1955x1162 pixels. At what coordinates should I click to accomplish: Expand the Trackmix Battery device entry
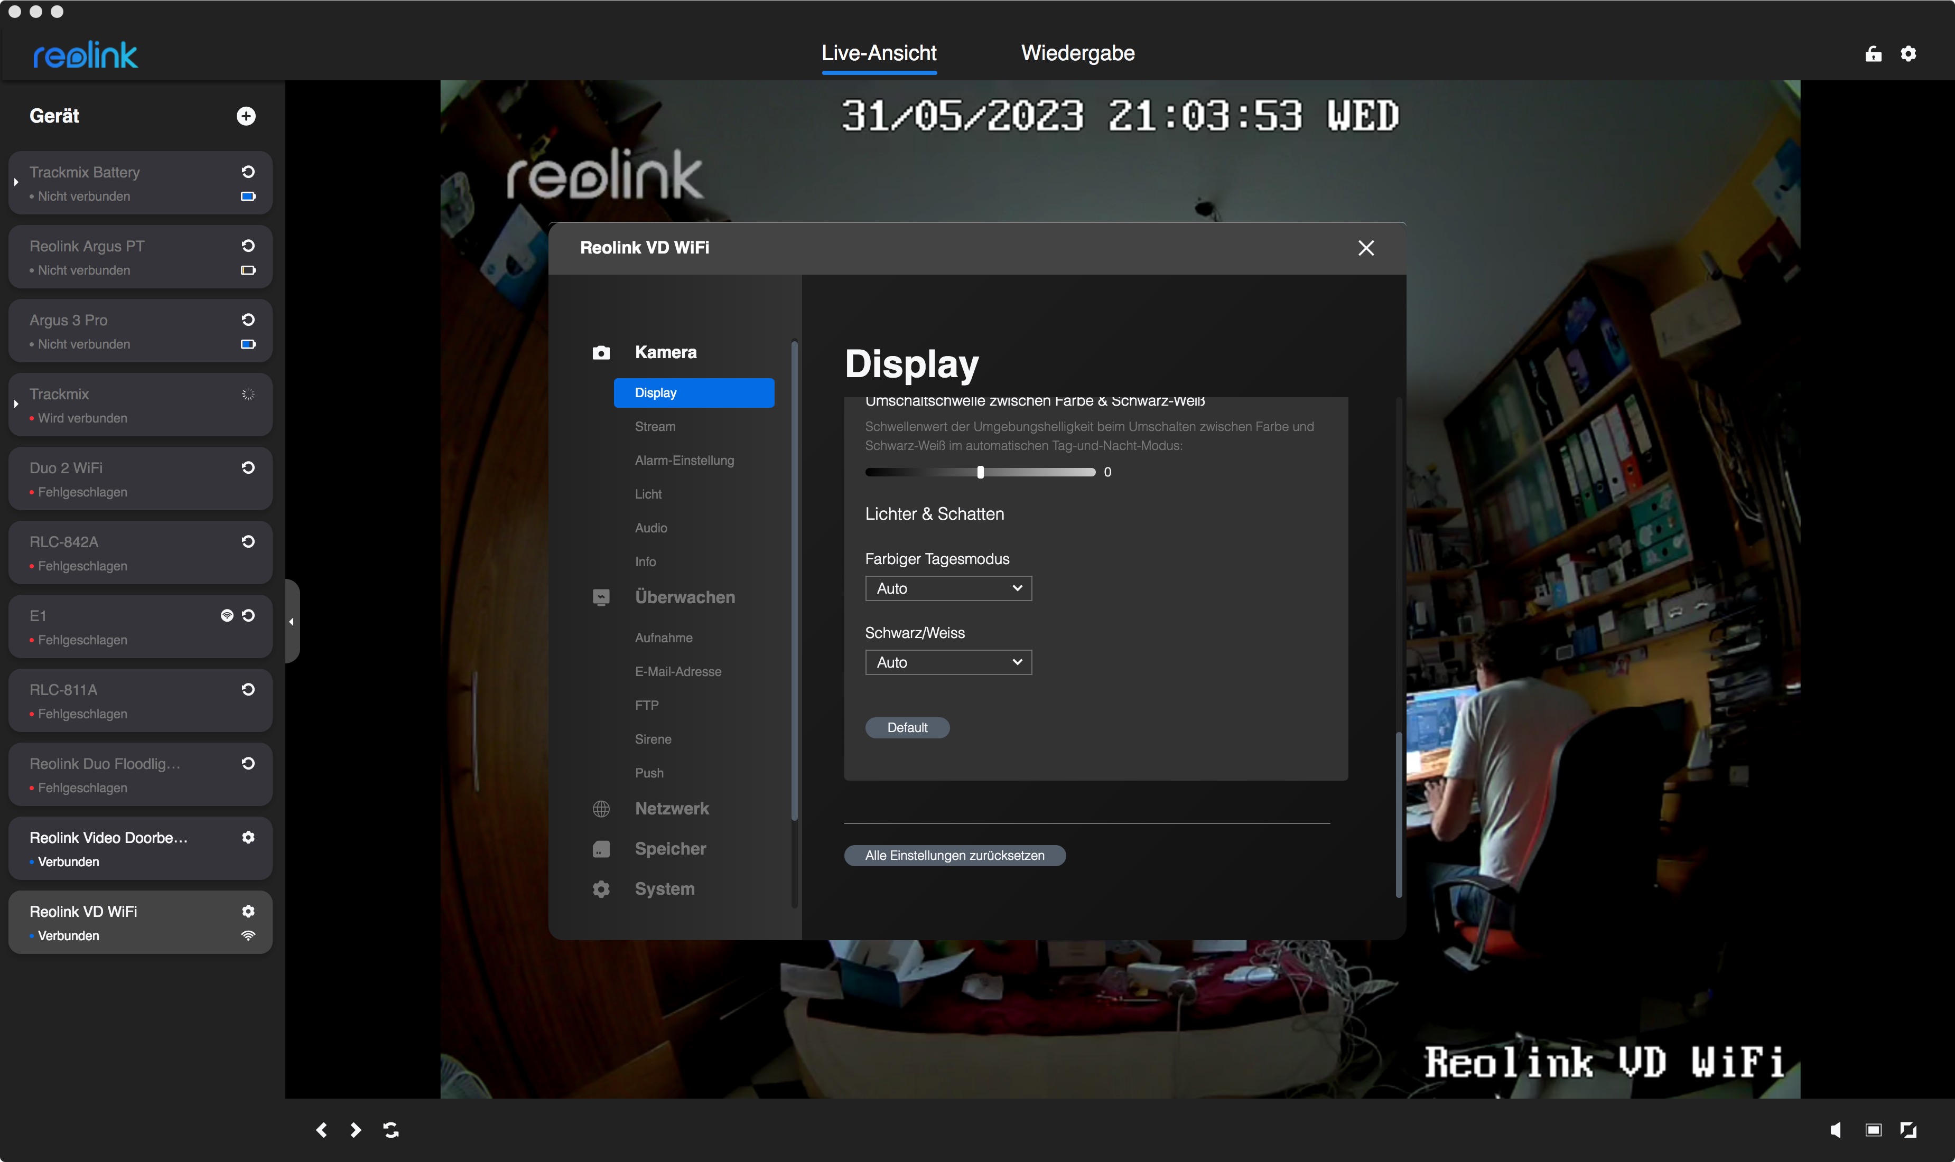pyautogui.click(x=16, y=182)
